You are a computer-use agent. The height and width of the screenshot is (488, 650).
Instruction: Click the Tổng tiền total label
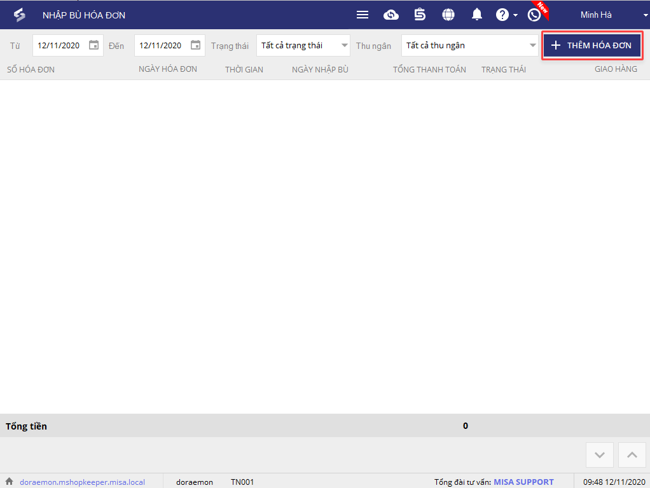26,426
